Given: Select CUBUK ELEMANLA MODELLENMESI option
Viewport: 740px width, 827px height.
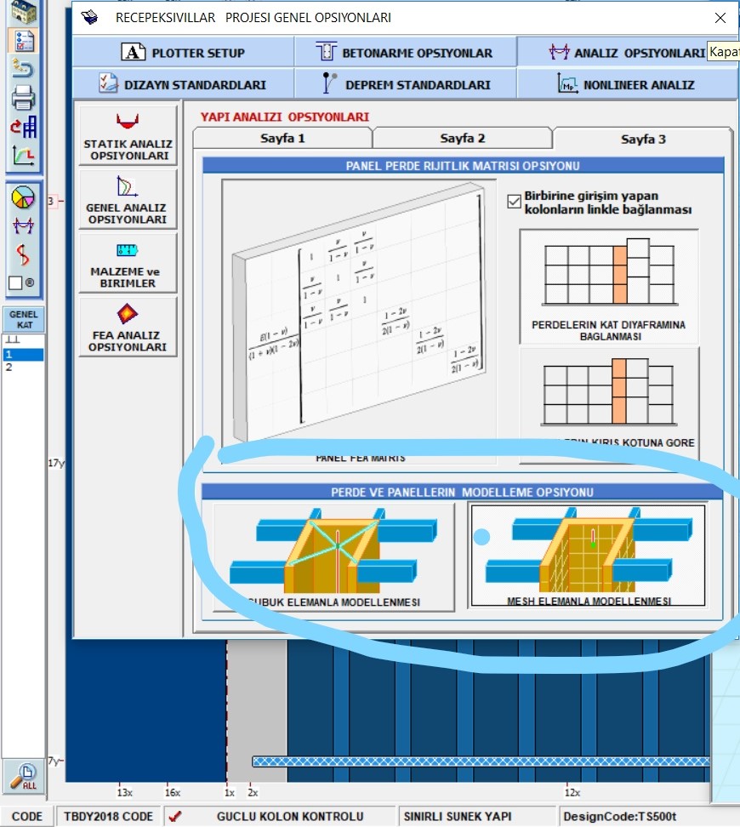Looking at the screenshot, I should [333, 555].
